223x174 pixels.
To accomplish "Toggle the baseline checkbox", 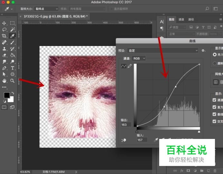I will pos(214,114).
